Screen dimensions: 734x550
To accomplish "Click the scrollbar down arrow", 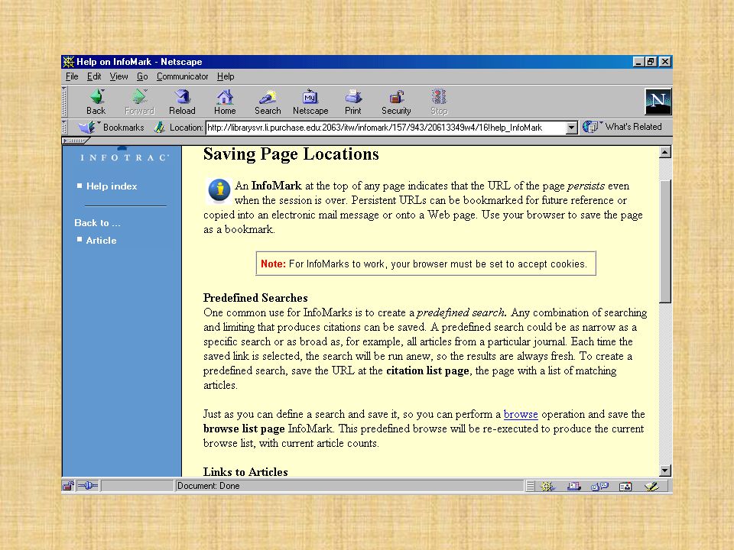I will [664, 471].
